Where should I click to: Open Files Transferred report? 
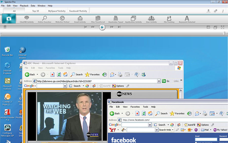point(98,19)
